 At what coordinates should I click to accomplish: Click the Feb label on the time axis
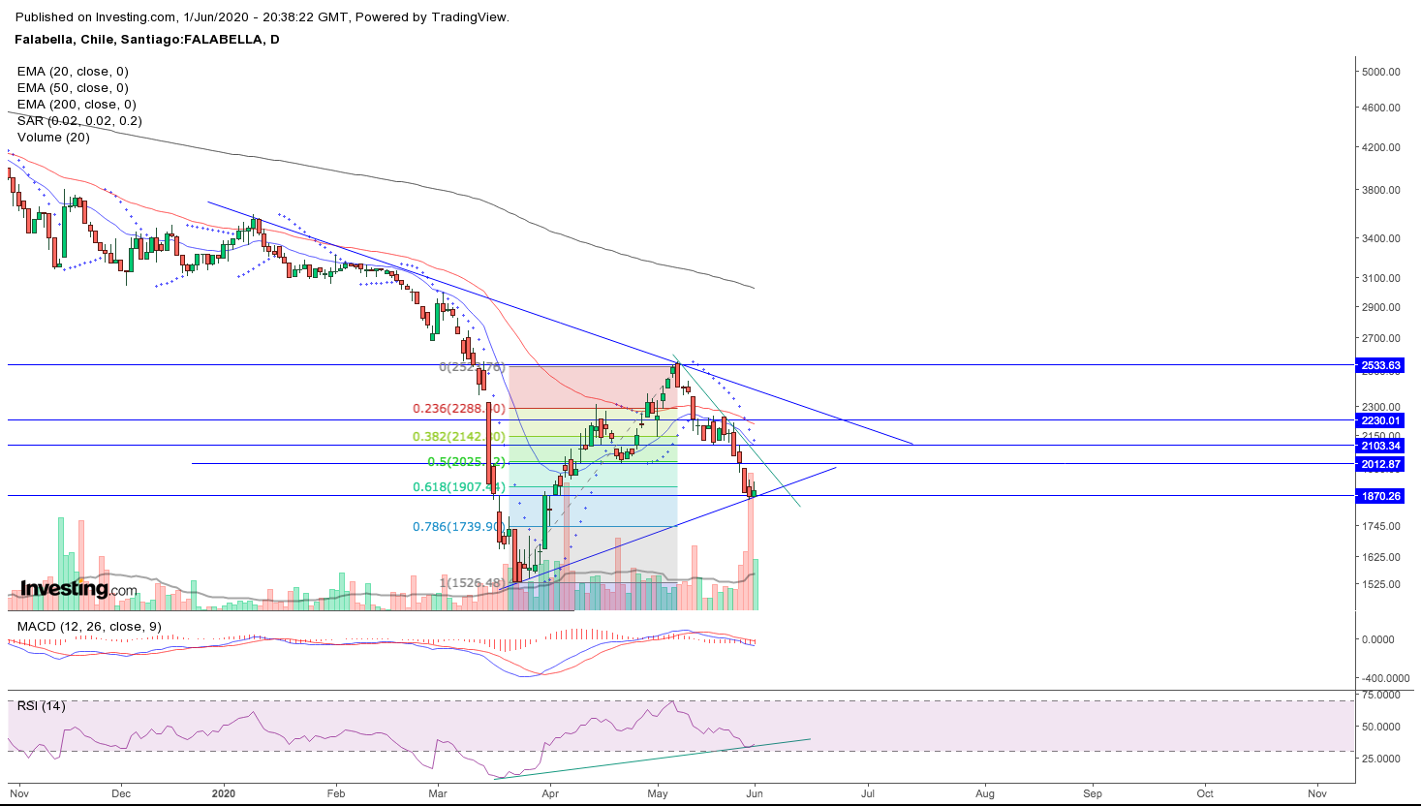336,793
